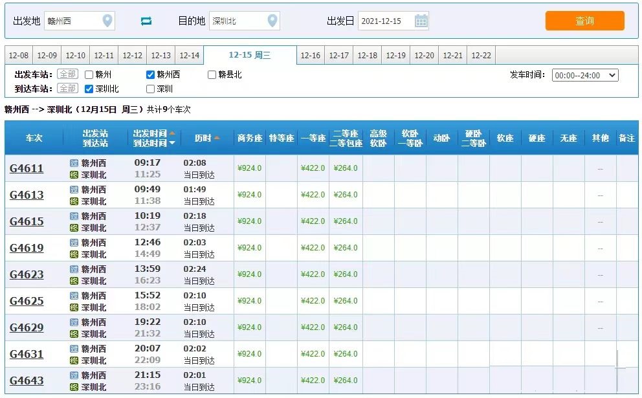Click the swap departure and destination icon
The image size is (642, 398).
coord(146,21)
